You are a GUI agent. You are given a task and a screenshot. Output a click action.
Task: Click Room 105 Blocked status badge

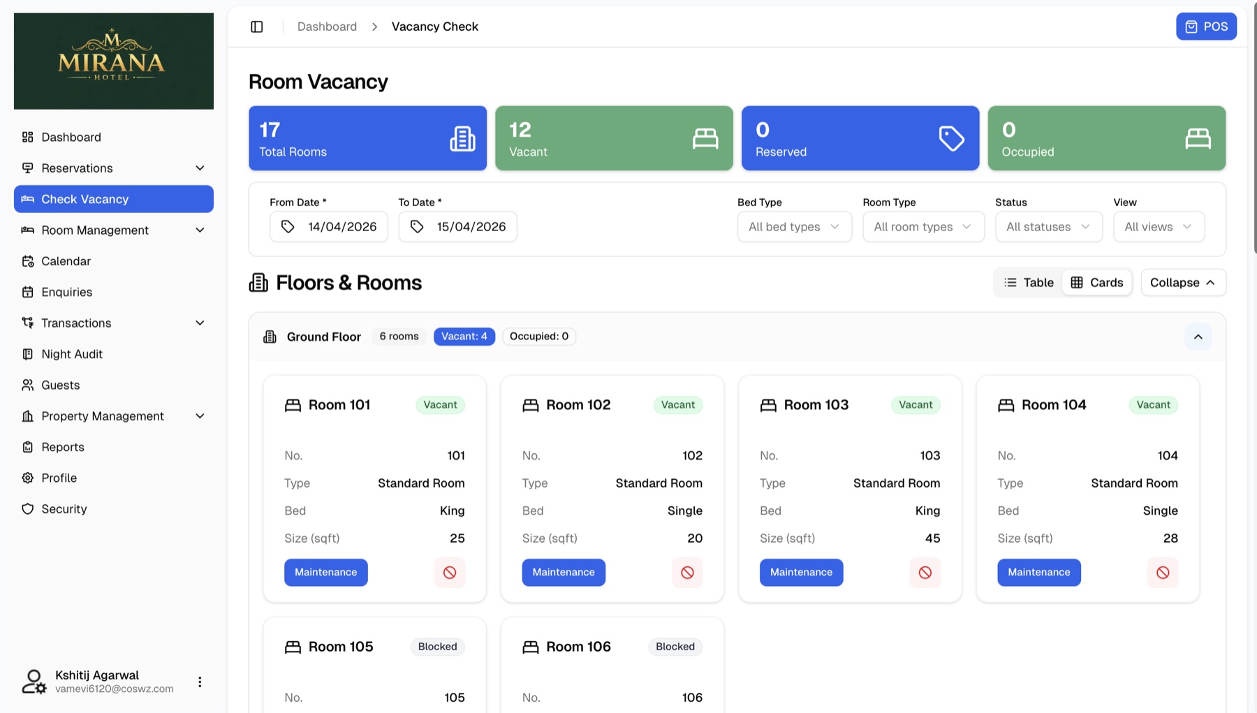click(x=438, y=647)
